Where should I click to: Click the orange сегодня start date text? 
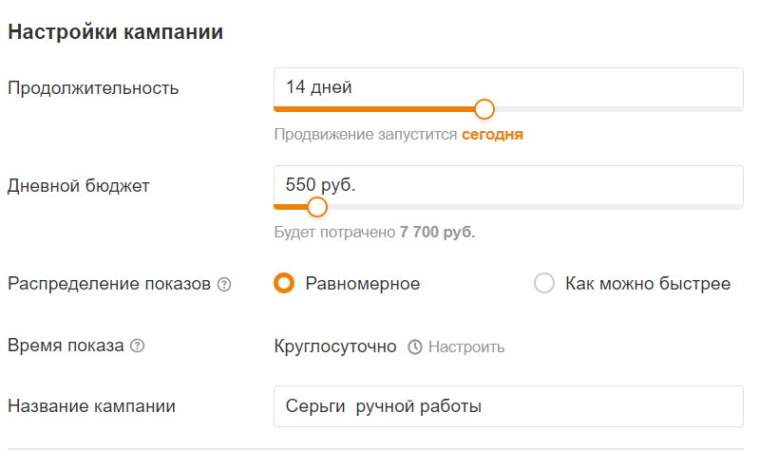point(492,134)
